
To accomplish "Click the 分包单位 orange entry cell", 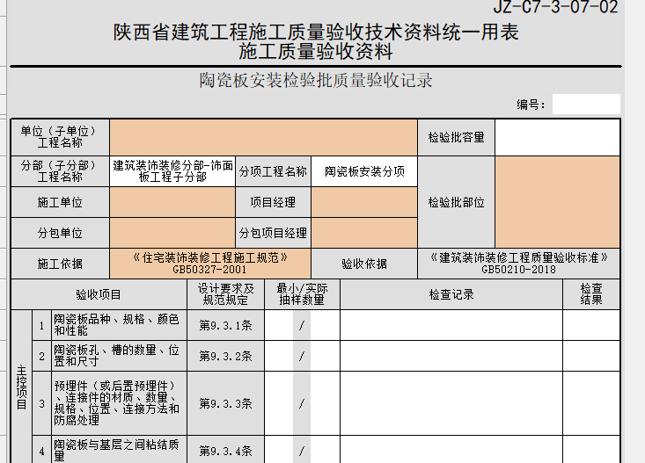I will click(172, 233).
